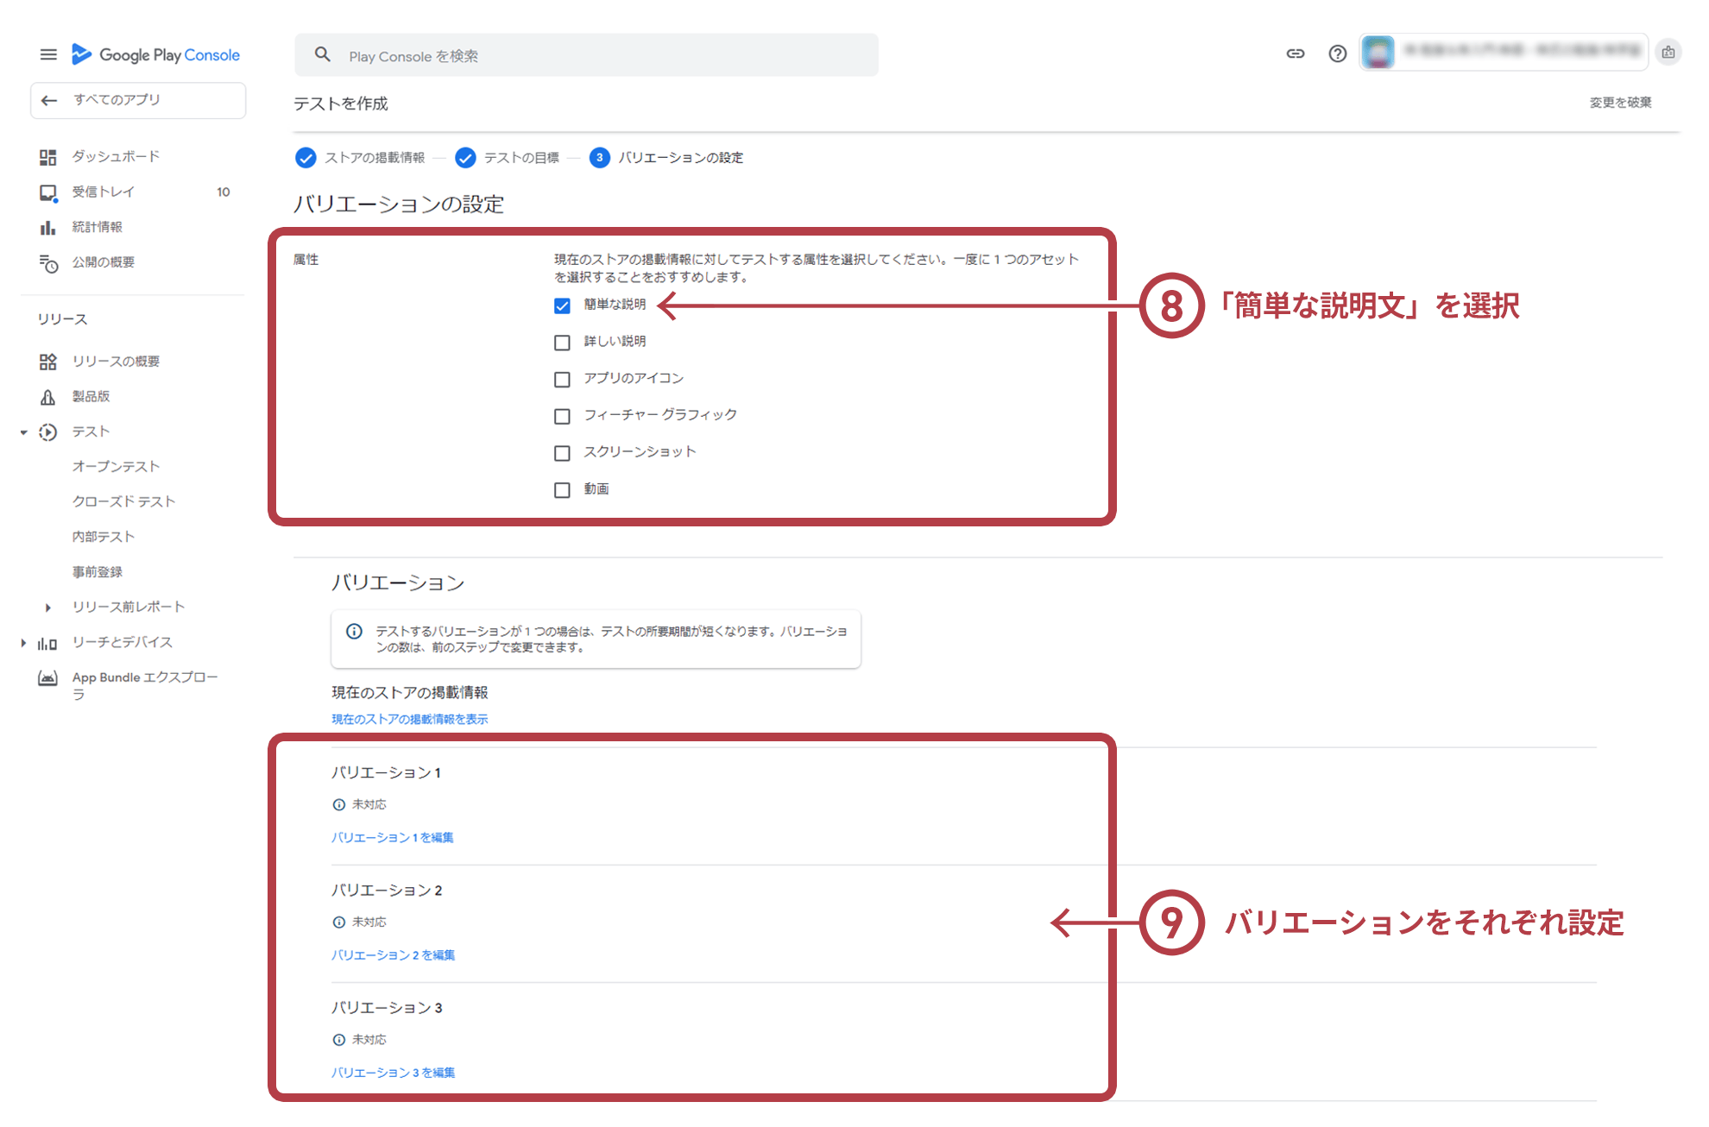Click バリエーション 1 を編集 link
The image size is (1709, 1127).
(393, 837)
